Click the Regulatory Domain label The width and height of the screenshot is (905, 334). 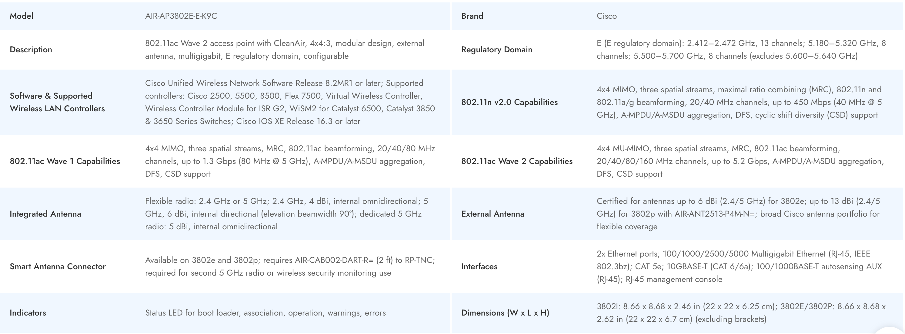(x=496, y=50)
